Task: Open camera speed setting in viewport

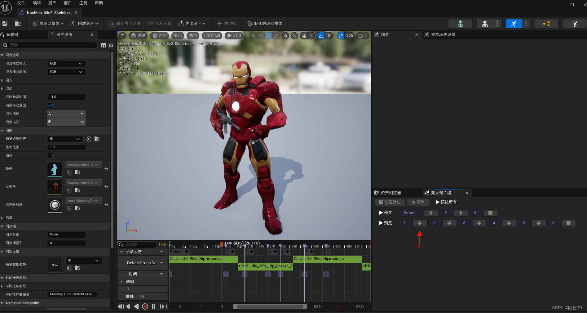Action: click(x=363, y=36)
